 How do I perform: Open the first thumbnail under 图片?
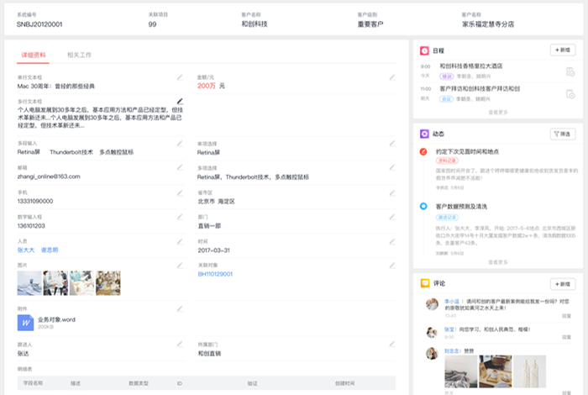29,283
